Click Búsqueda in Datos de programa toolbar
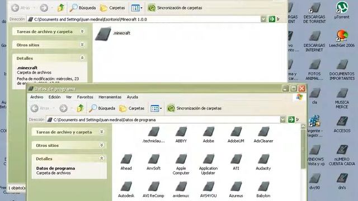The width and height of the screenshot is (358, 201). [102, 108]
